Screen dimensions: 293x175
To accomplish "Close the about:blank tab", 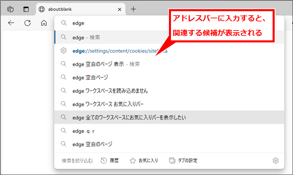I will (x=120, y=9).
